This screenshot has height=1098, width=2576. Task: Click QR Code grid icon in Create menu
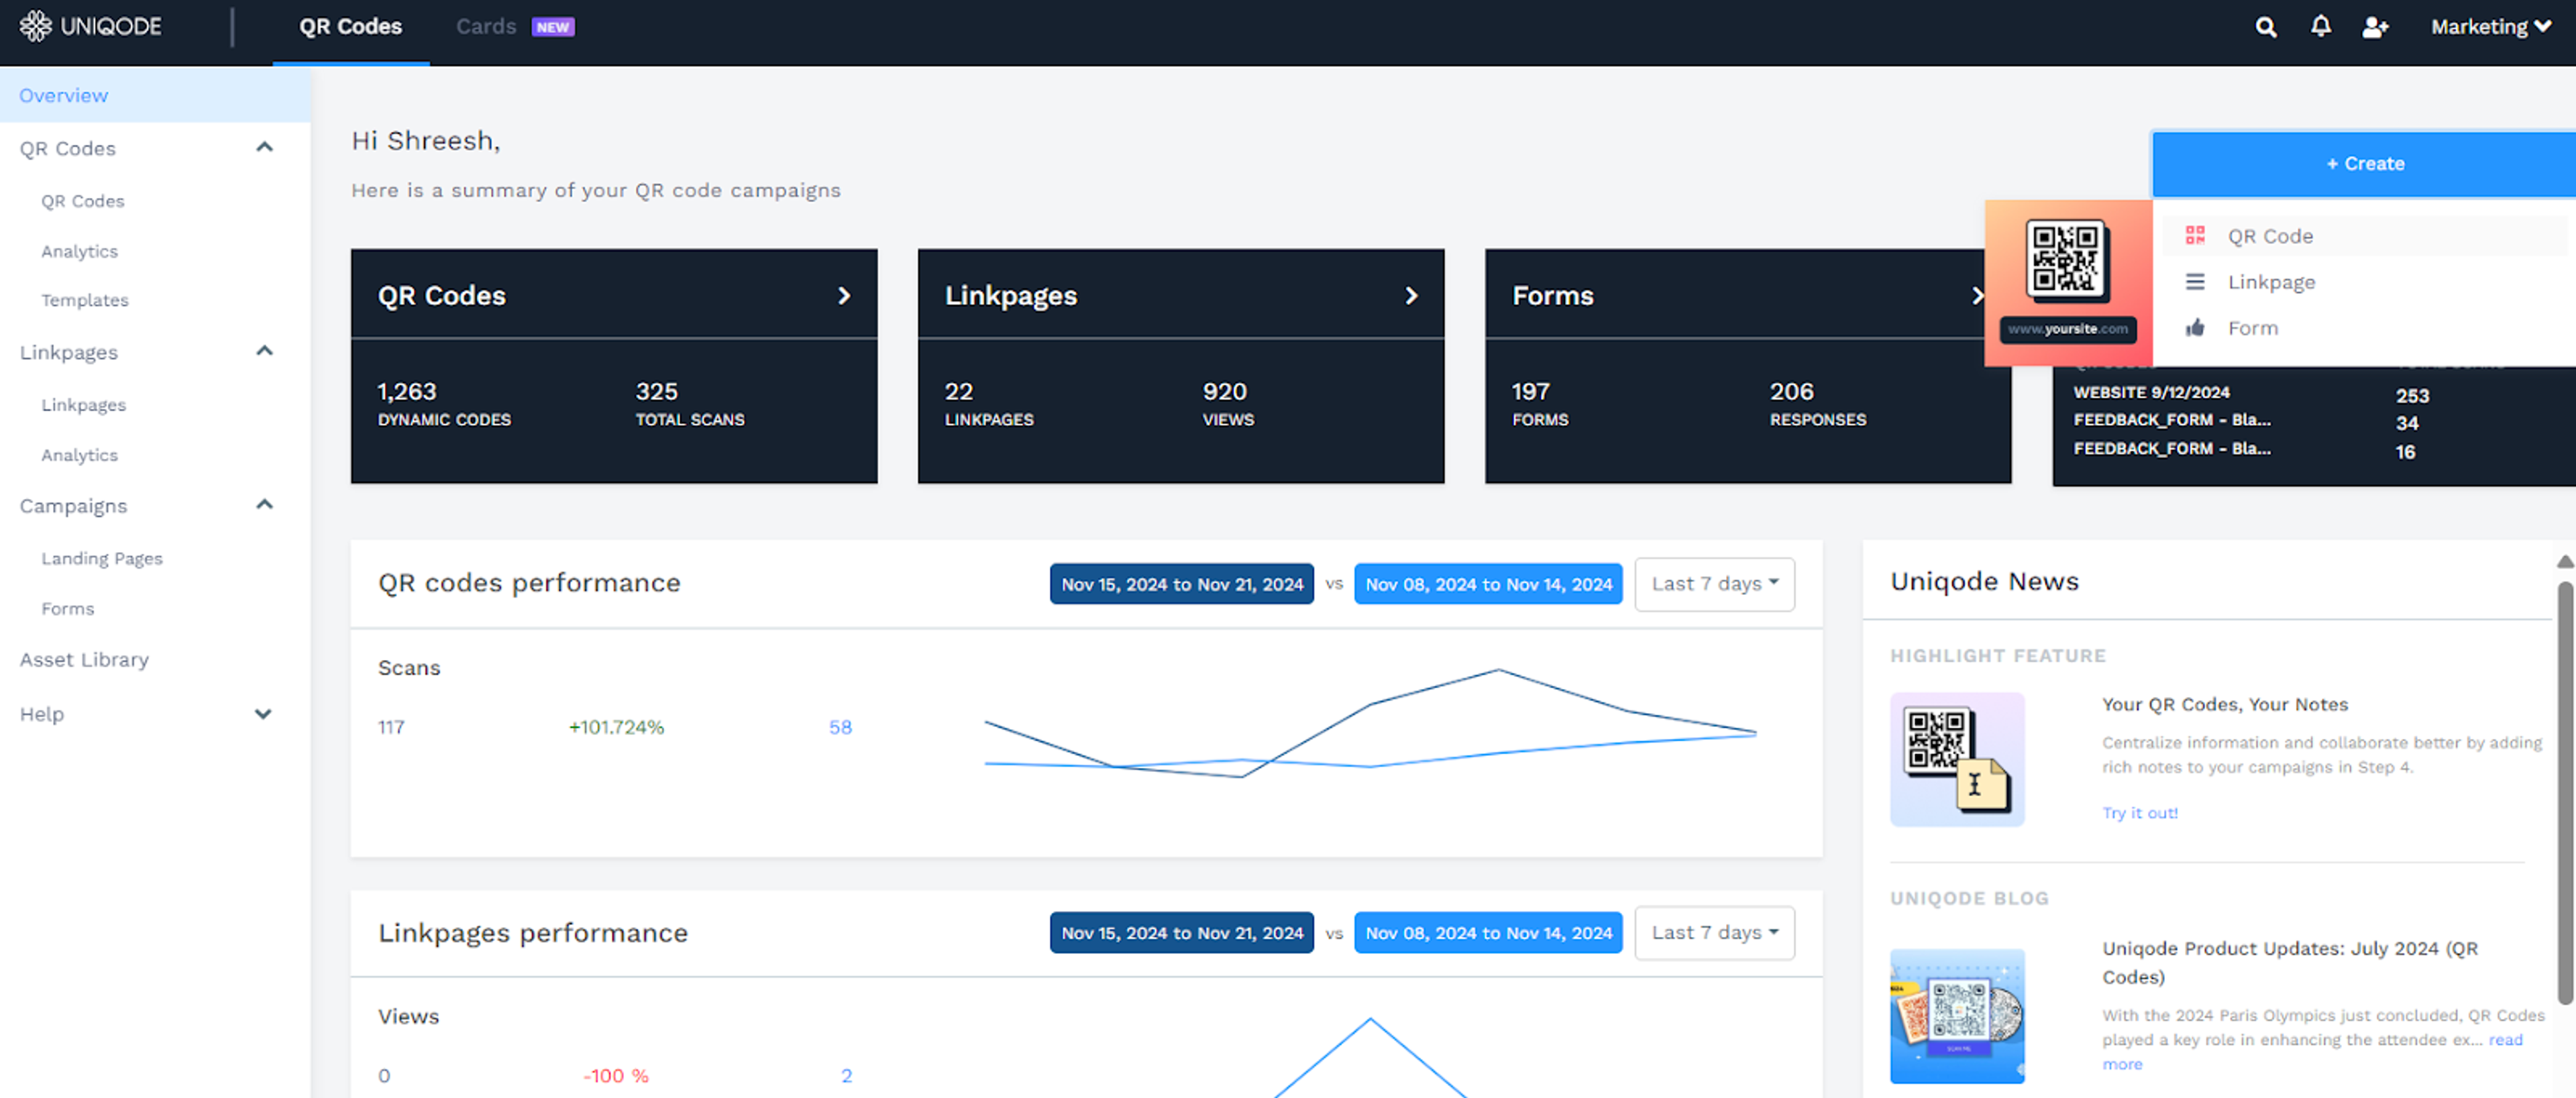pyautogui.click(x=2195, y=236)
